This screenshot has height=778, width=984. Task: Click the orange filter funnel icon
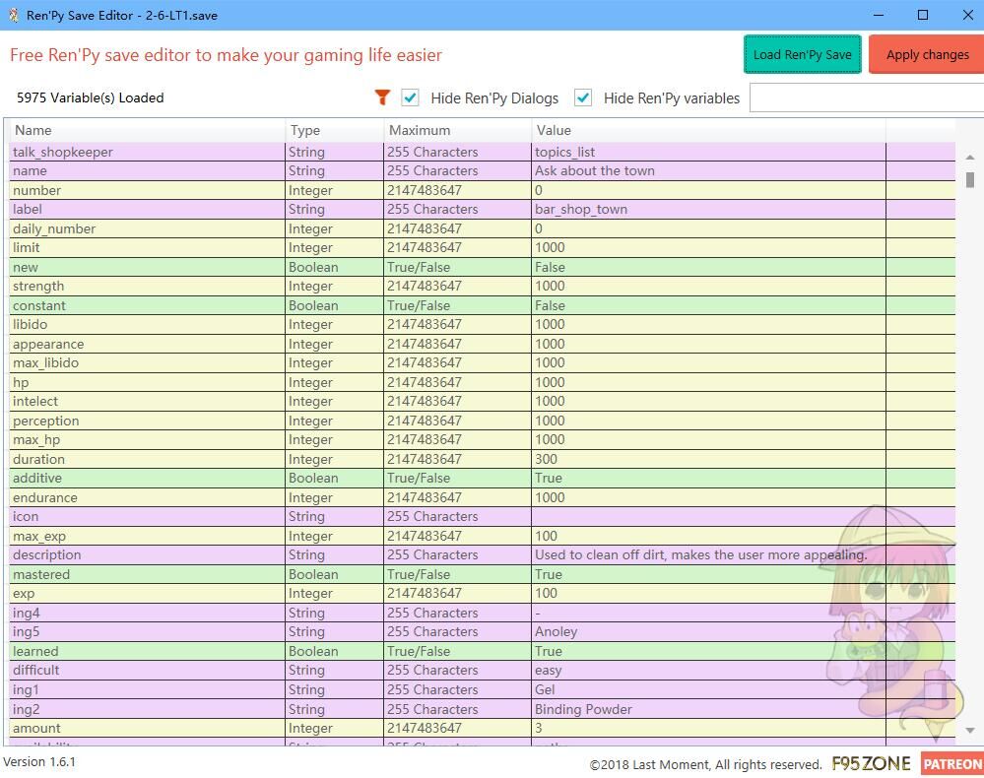(382, 97)
